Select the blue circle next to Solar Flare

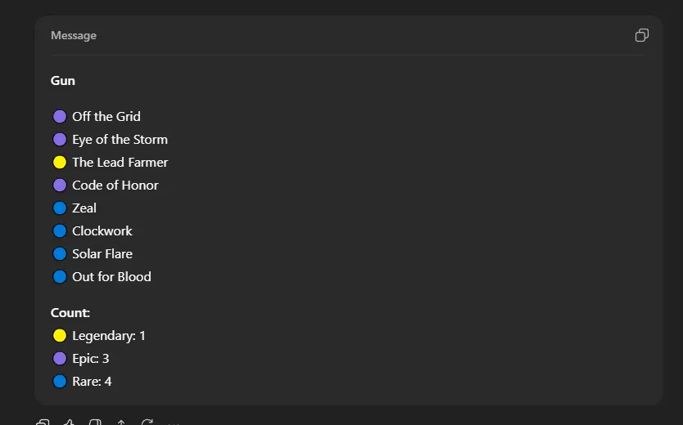pyautogui.click(x=60, y=254)
